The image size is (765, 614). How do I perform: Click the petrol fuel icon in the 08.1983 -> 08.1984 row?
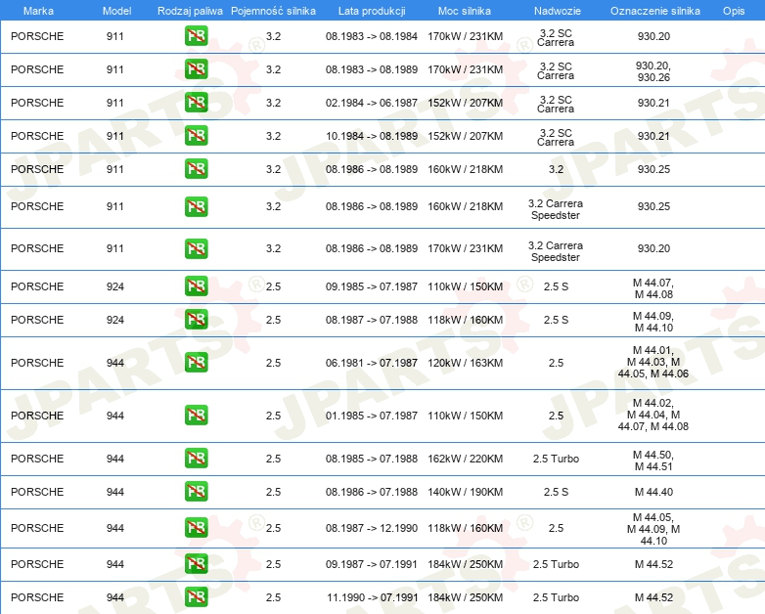[x=196, y=36]
